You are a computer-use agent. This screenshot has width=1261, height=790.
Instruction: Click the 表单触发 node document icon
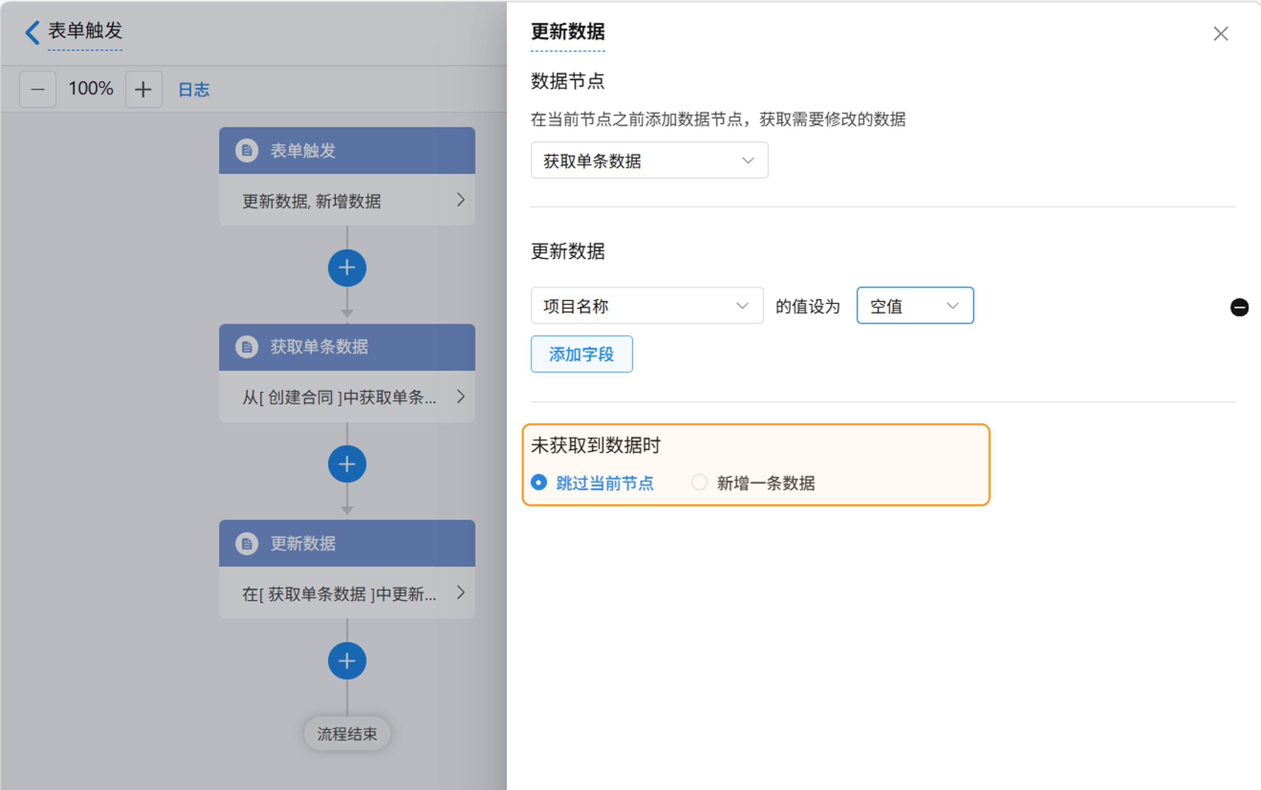(247, 150)
